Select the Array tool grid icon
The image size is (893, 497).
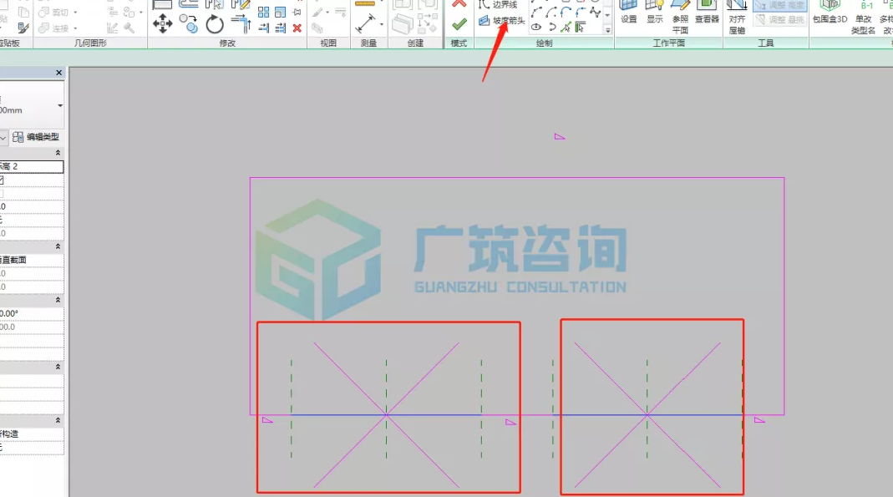coord(263,13)
